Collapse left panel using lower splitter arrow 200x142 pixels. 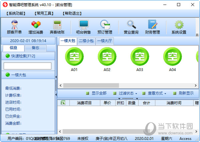pyautogui.click(x=56, y=95)
